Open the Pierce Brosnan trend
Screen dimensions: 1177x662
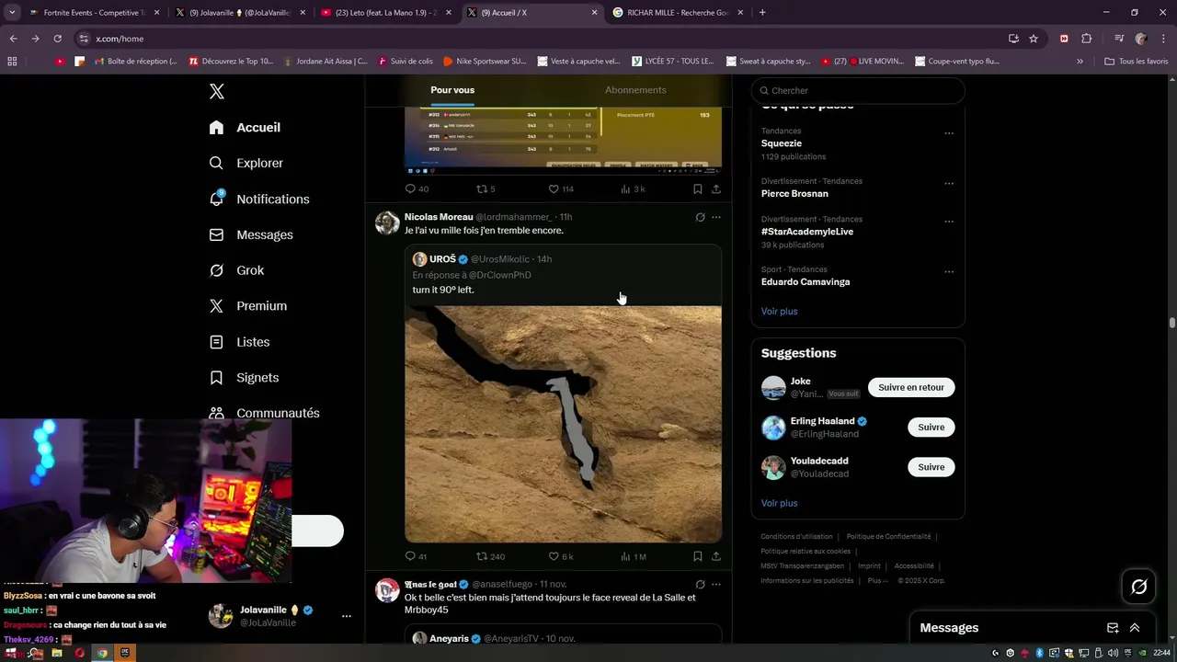794,194
